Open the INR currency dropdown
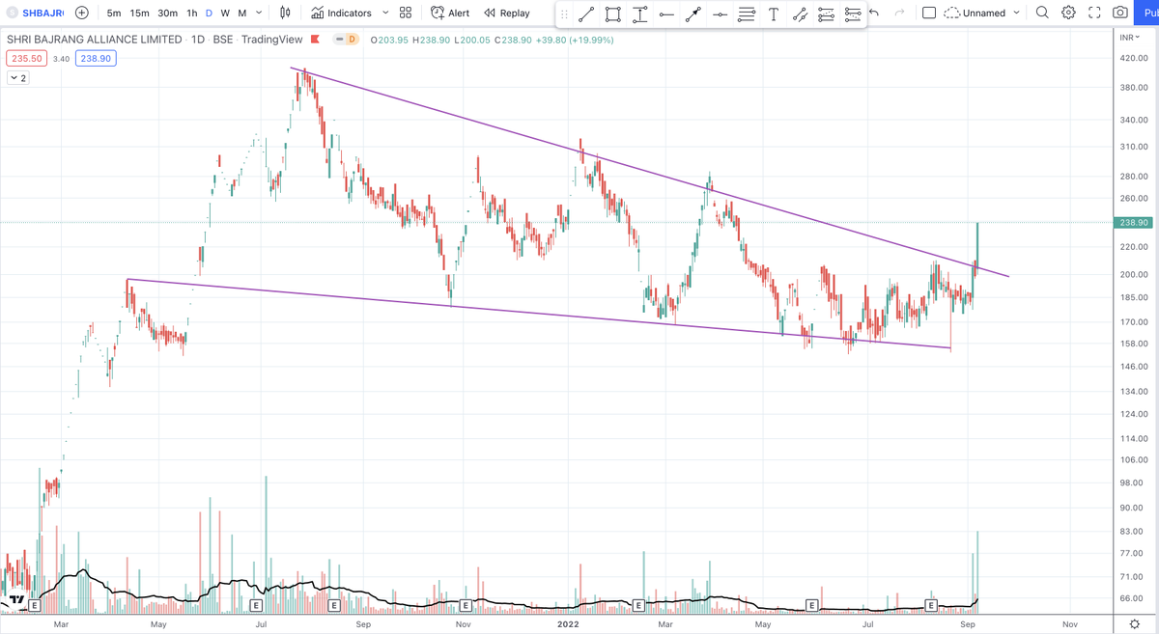1159x634 pixels. coord(1130,37)
